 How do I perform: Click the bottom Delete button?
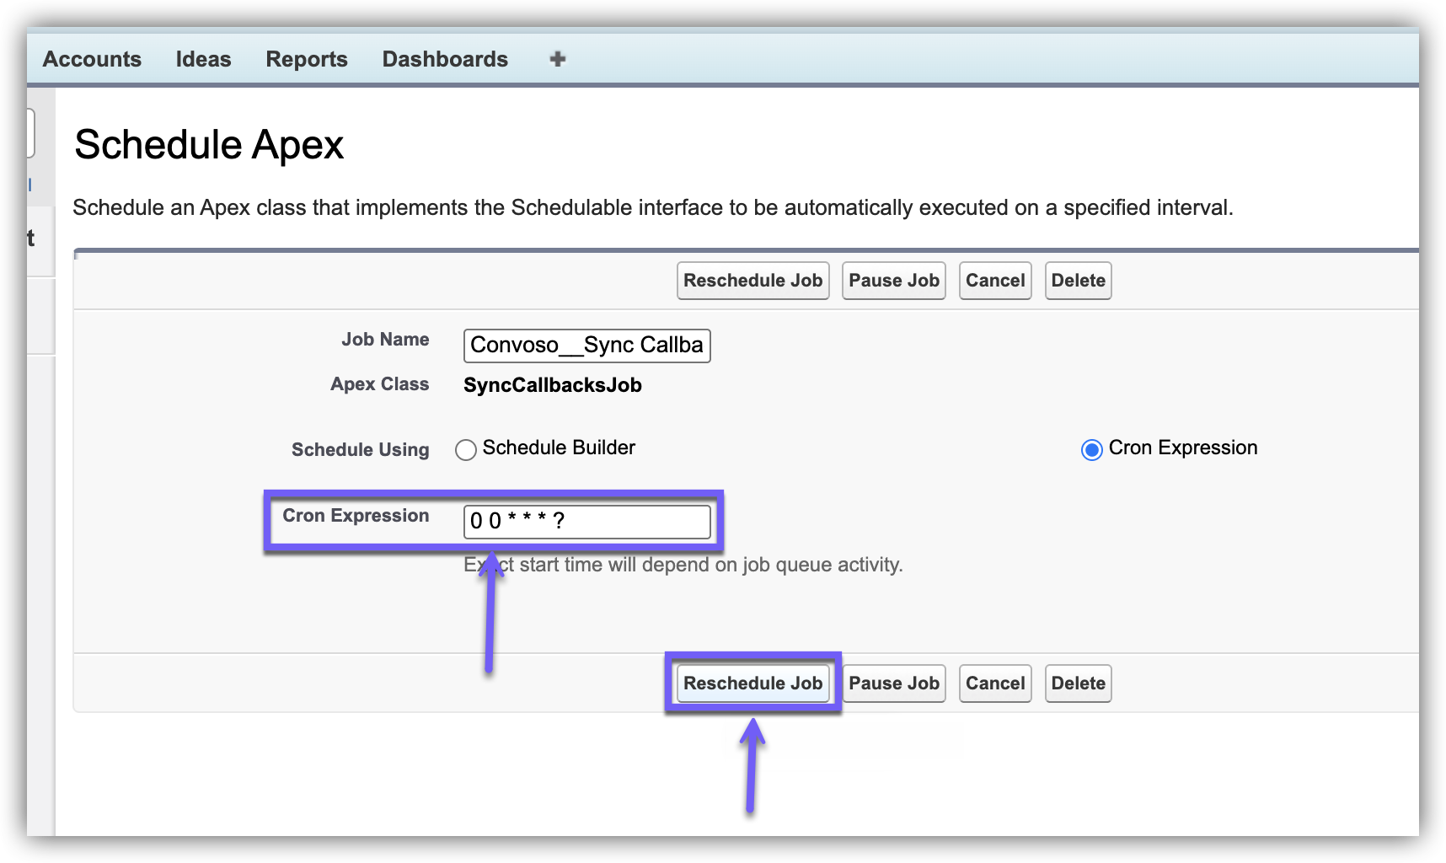1078,683
